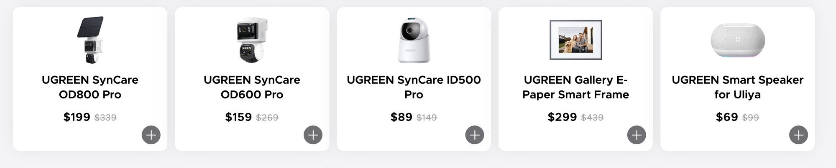View the white Smart Speaker product image
Screen dimensions: 836x168
[x=738, y=40]
